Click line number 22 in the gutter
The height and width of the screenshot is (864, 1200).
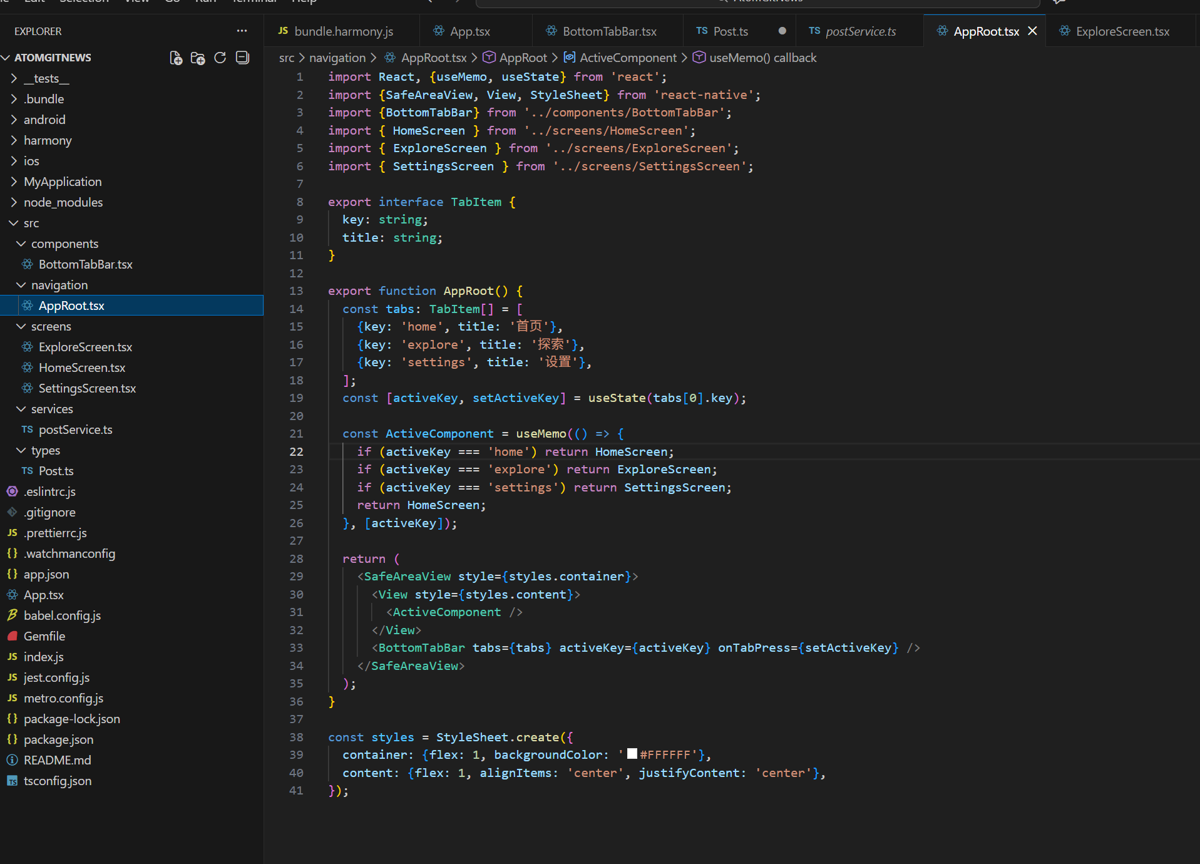point(297,451)
